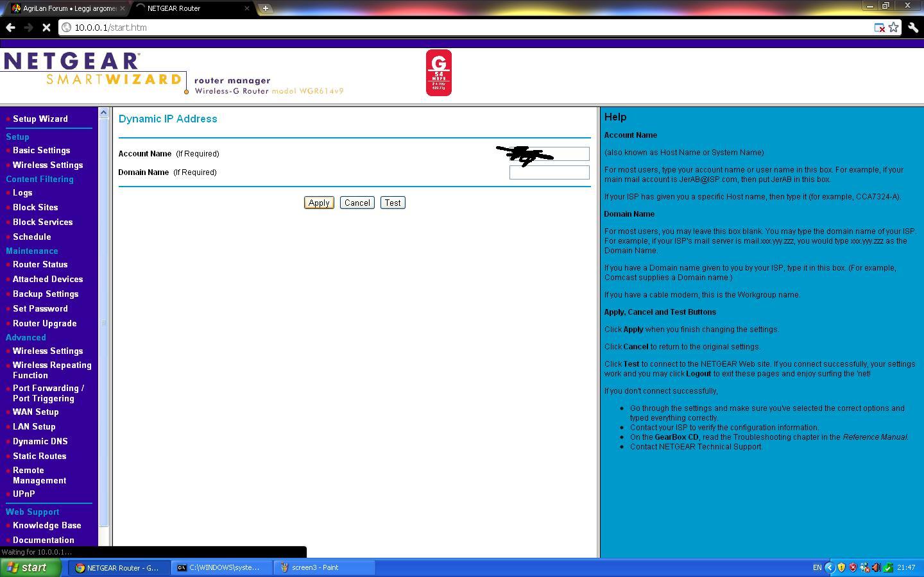Open Port Forwarding / Port Triggering page
Image resolution: width=924 pixels, height=577 pixels.
[48, 393]
